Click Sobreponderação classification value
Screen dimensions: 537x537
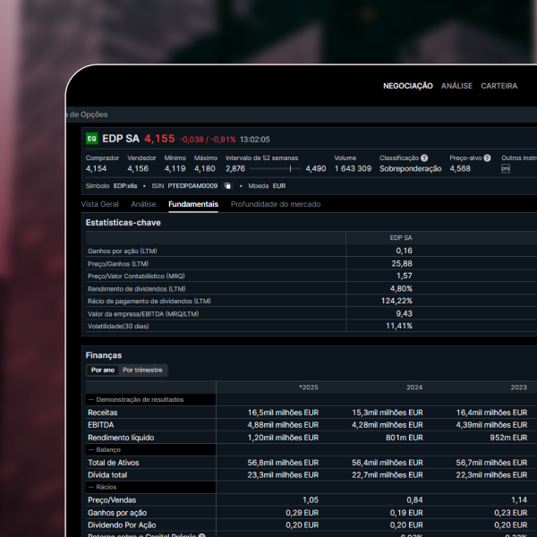(x=410, y=168)
